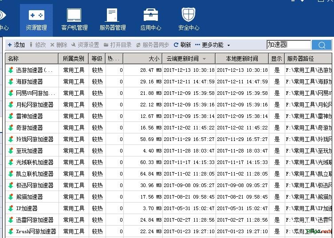
Task: Click 是 display cell in 玲珑网游加速器 row
Action: (x=277, y=139)
